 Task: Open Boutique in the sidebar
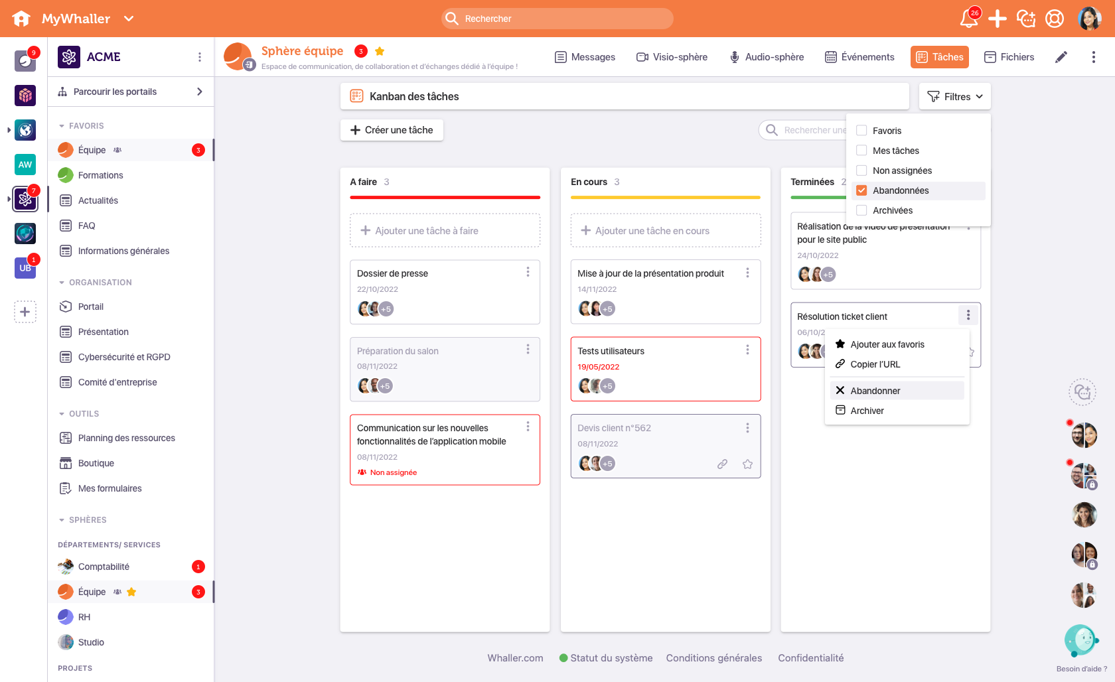click(96, 463)
